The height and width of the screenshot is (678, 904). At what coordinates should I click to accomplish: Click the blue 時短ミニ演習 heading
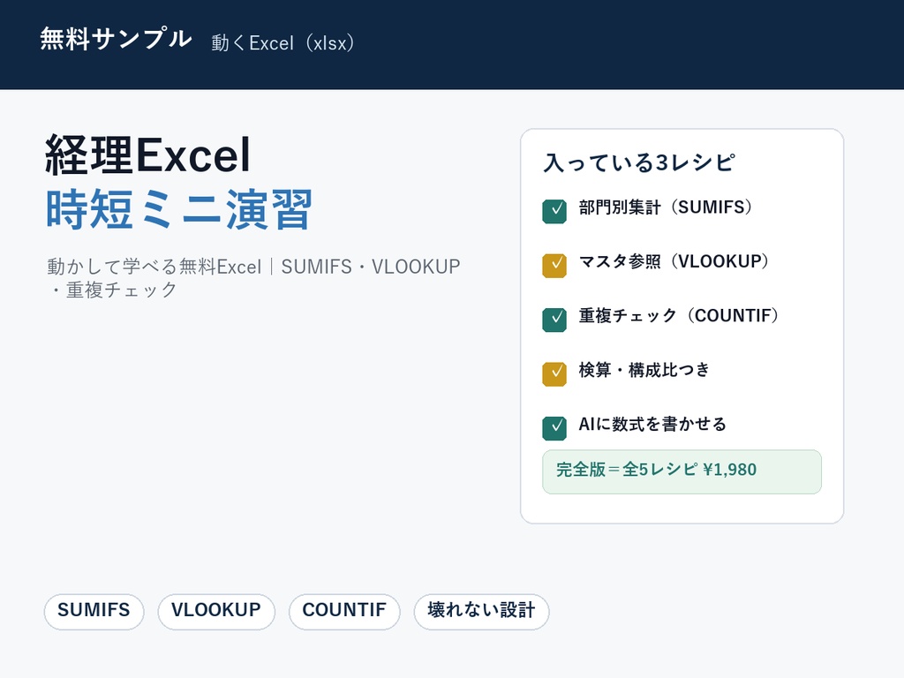coord(179,208)
